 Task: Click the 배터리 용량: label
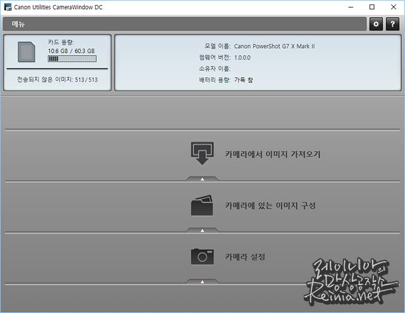pos(215,80)
